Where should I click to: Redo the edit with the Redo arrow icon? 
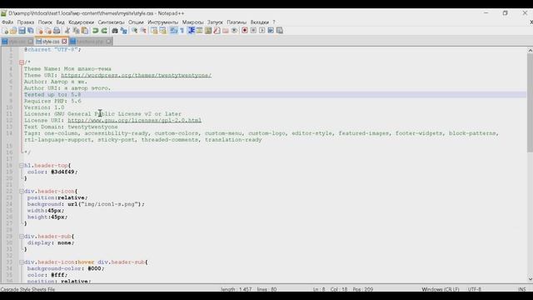coord(104,31)
